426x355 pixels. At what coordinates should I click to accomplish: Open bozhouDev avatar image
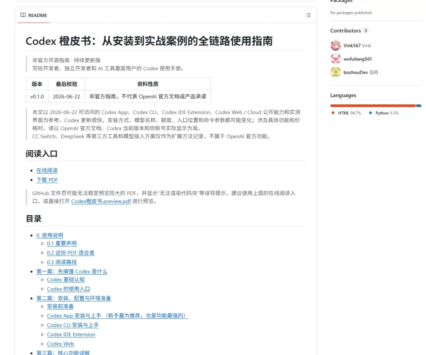336,72
